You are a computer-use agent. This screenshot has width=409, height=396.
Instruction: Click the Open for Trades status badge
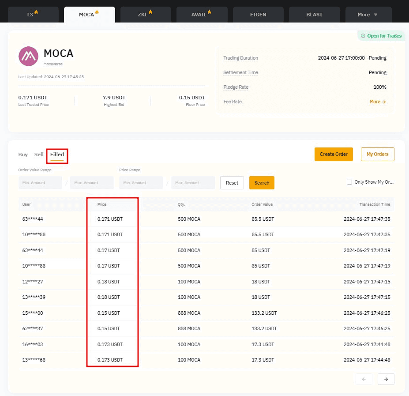pyautogui.click(x=381, y=36)
